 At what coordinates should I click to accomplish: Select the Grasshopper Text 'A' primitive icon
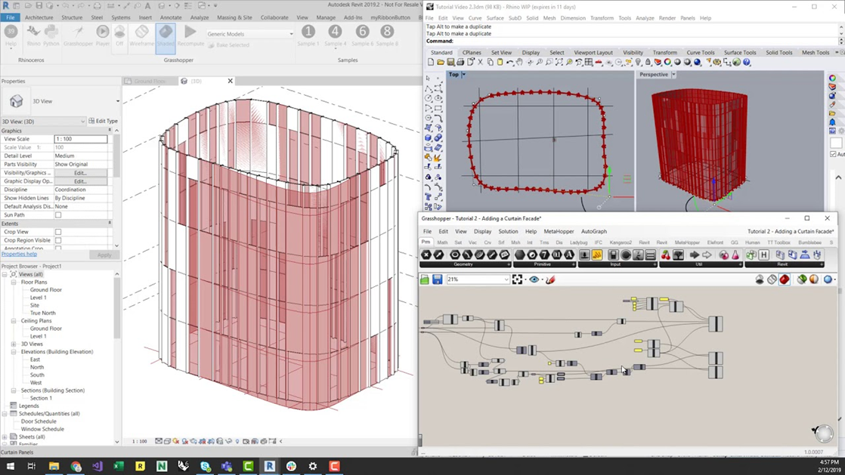tap(569, 254)
